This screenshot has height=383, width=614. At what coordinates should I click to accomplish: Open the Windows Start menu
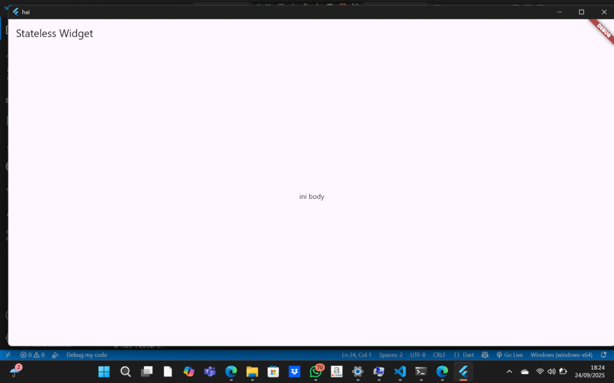(x=104, y=372)
